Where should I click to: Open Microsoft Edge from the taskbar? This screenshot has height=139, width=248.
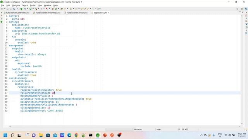coord(69,135)
